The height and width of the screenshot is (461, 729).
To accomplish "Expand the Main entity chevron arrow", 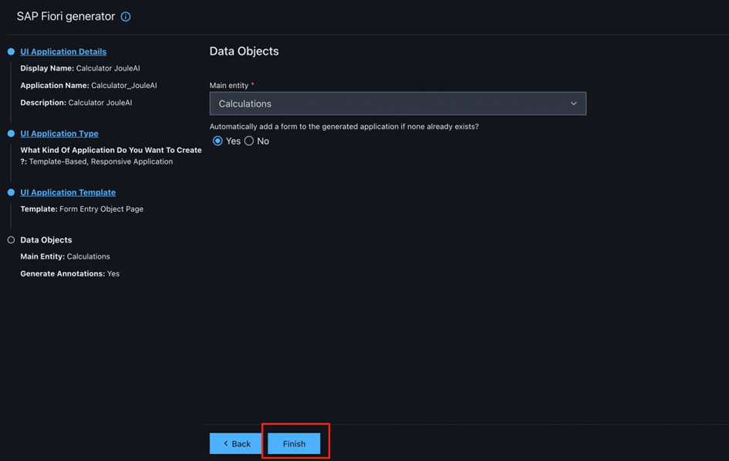I will pos(573,103).
